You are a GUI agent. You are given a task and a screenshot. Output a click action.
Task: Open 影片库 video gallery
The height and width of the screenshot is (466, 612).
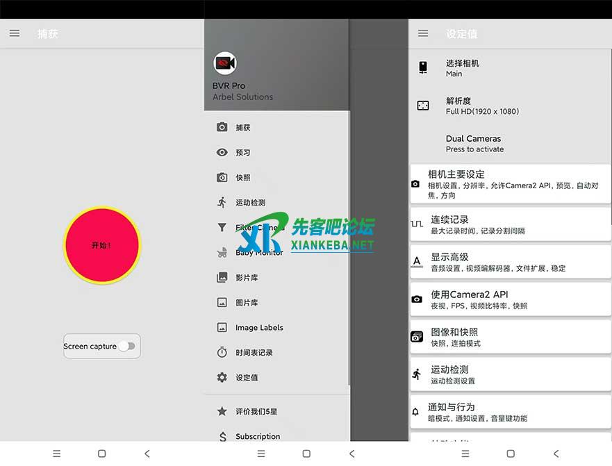tap(247, 278)
